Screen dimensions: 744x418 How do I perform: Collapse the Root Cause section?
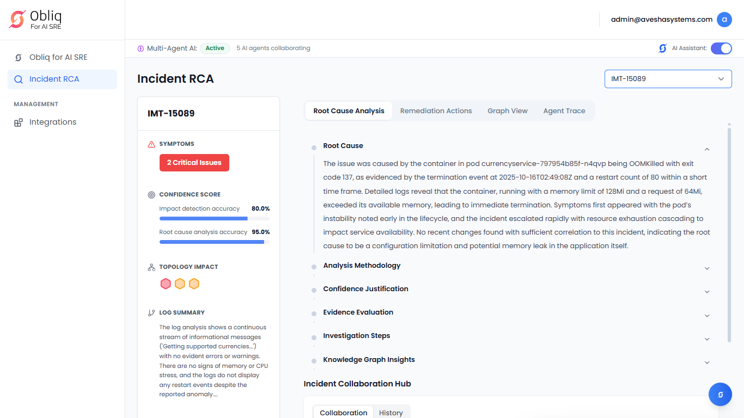click(707, 149)
